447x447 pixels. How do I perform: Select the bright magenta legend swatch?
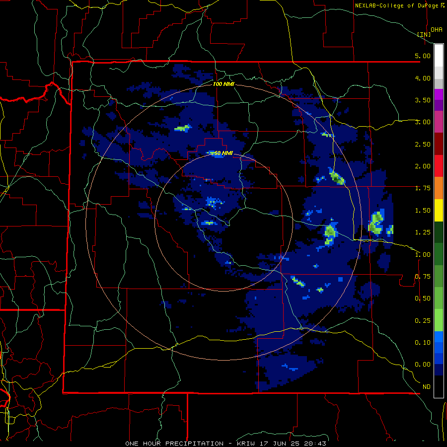(439, 94)
